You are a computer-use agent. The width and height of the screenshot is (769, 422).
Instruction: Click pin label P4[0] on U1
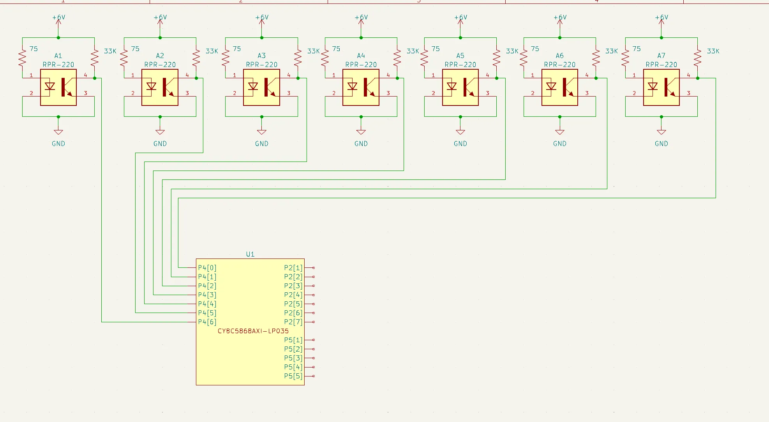tap(207, 268)
